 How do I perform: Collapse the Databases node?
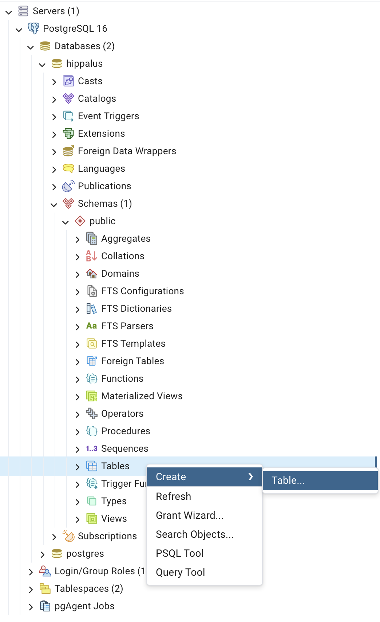pyautogui.click(x=31, y=47)
